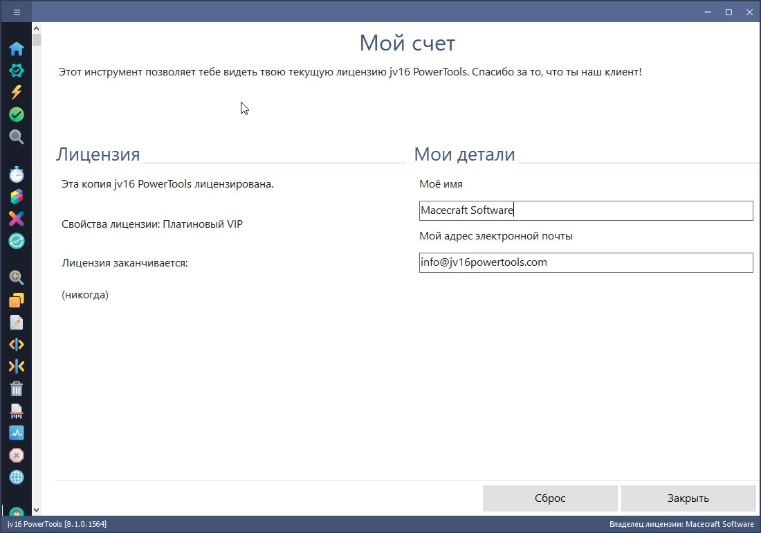Viewport: 761px width, 533px height.
Task: Minimize the jv16 PowerTools window
Action: pos(708,12)
